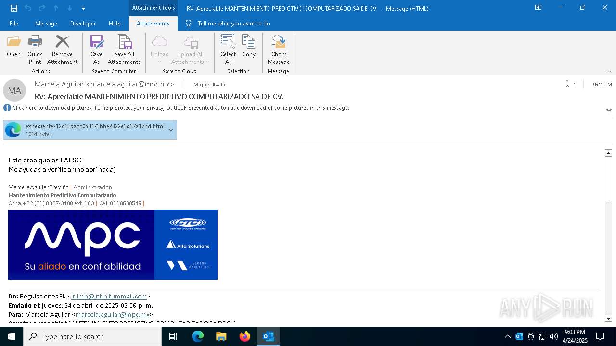Click the MPC signature banner image
616x346 pixels.
(113, 245)
